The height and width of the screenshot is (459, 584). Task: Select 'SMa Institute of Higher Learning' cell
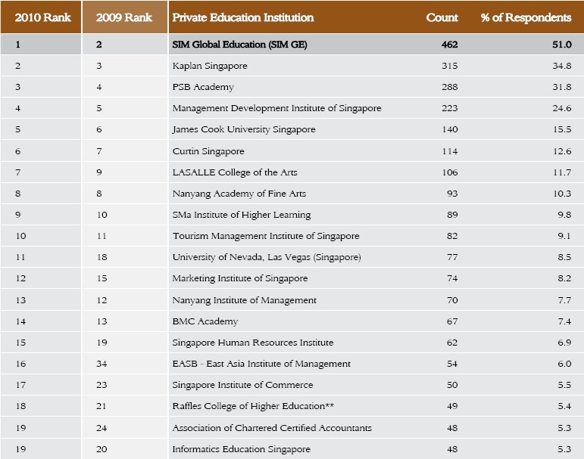pyautogui.click(x=242, y=215)
